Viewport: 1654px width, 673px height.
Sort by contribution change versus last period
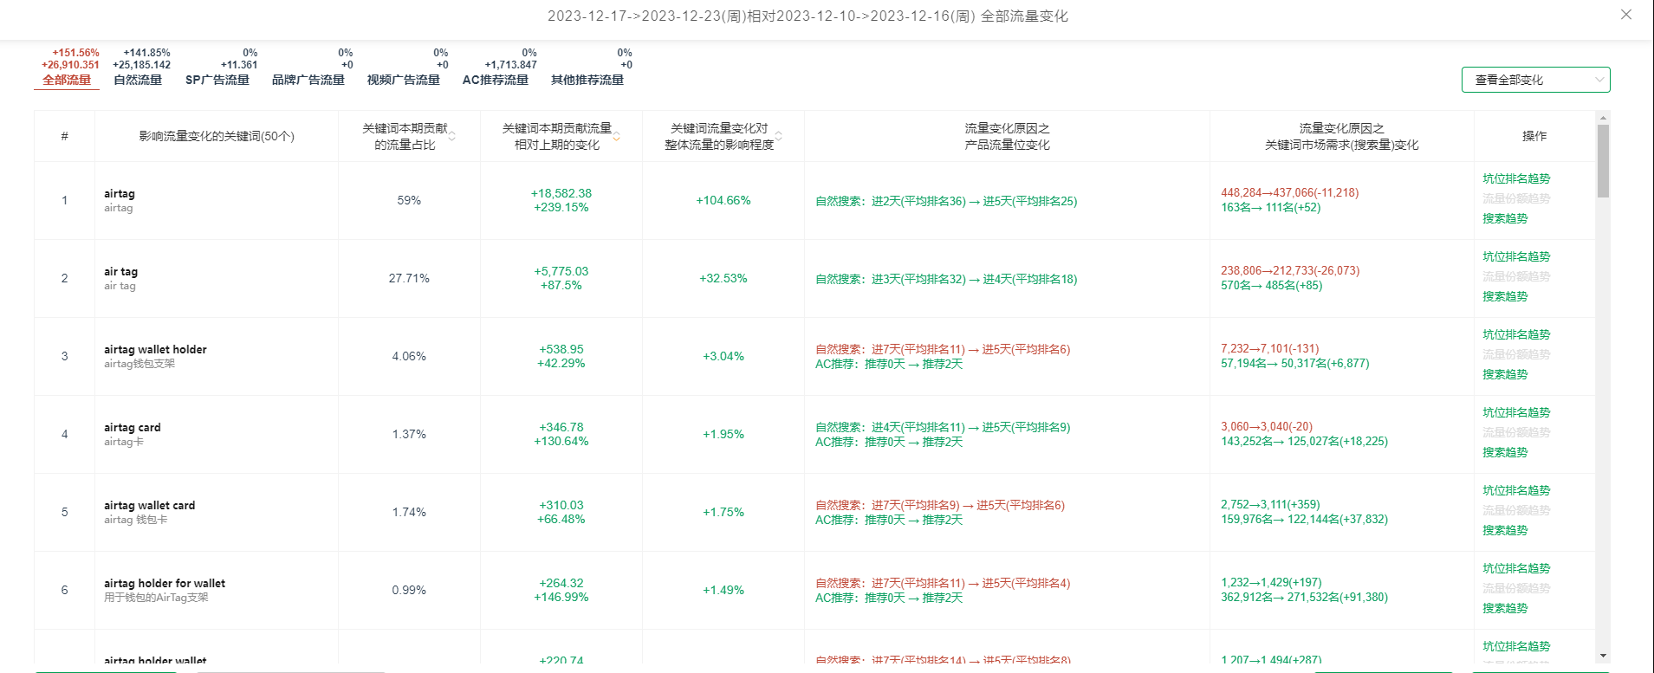coord(616,136)
